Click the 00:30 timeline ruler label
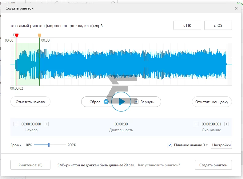 tap(46, 40)
